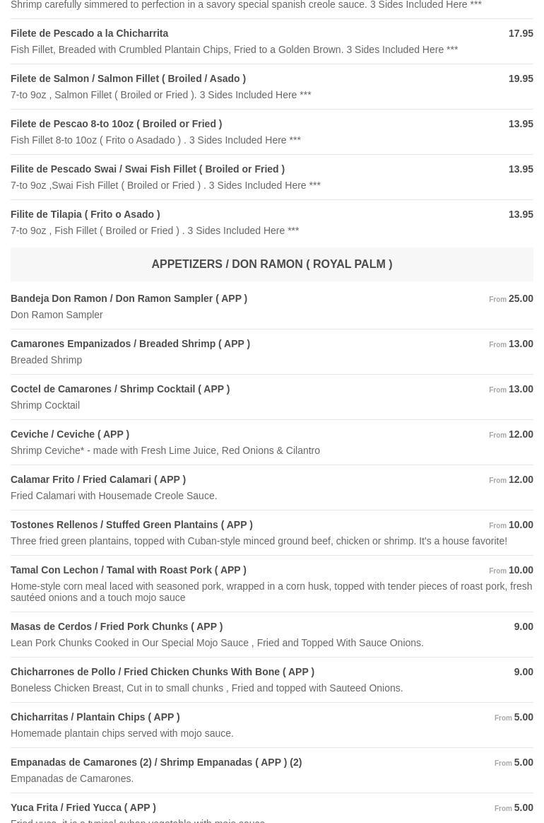
Task: Open the Filete de Pescado a la Chicharrita item
Action: pyautogui.click(x=90, y=33)
